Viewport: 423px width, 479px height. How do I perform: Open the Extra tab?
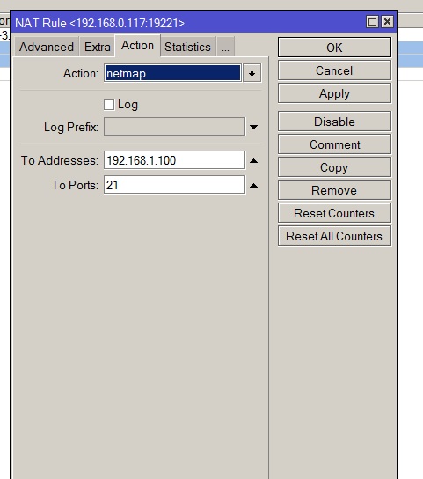97,47
